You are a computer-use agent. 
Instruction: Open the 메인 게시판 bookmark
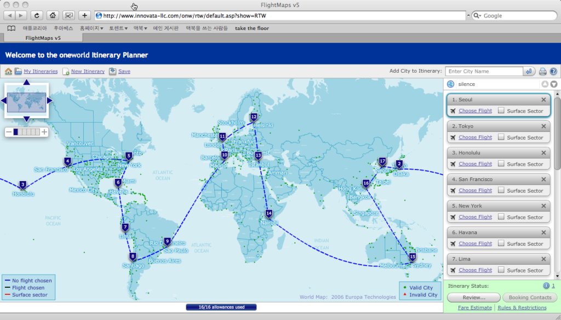pos(165,28)
